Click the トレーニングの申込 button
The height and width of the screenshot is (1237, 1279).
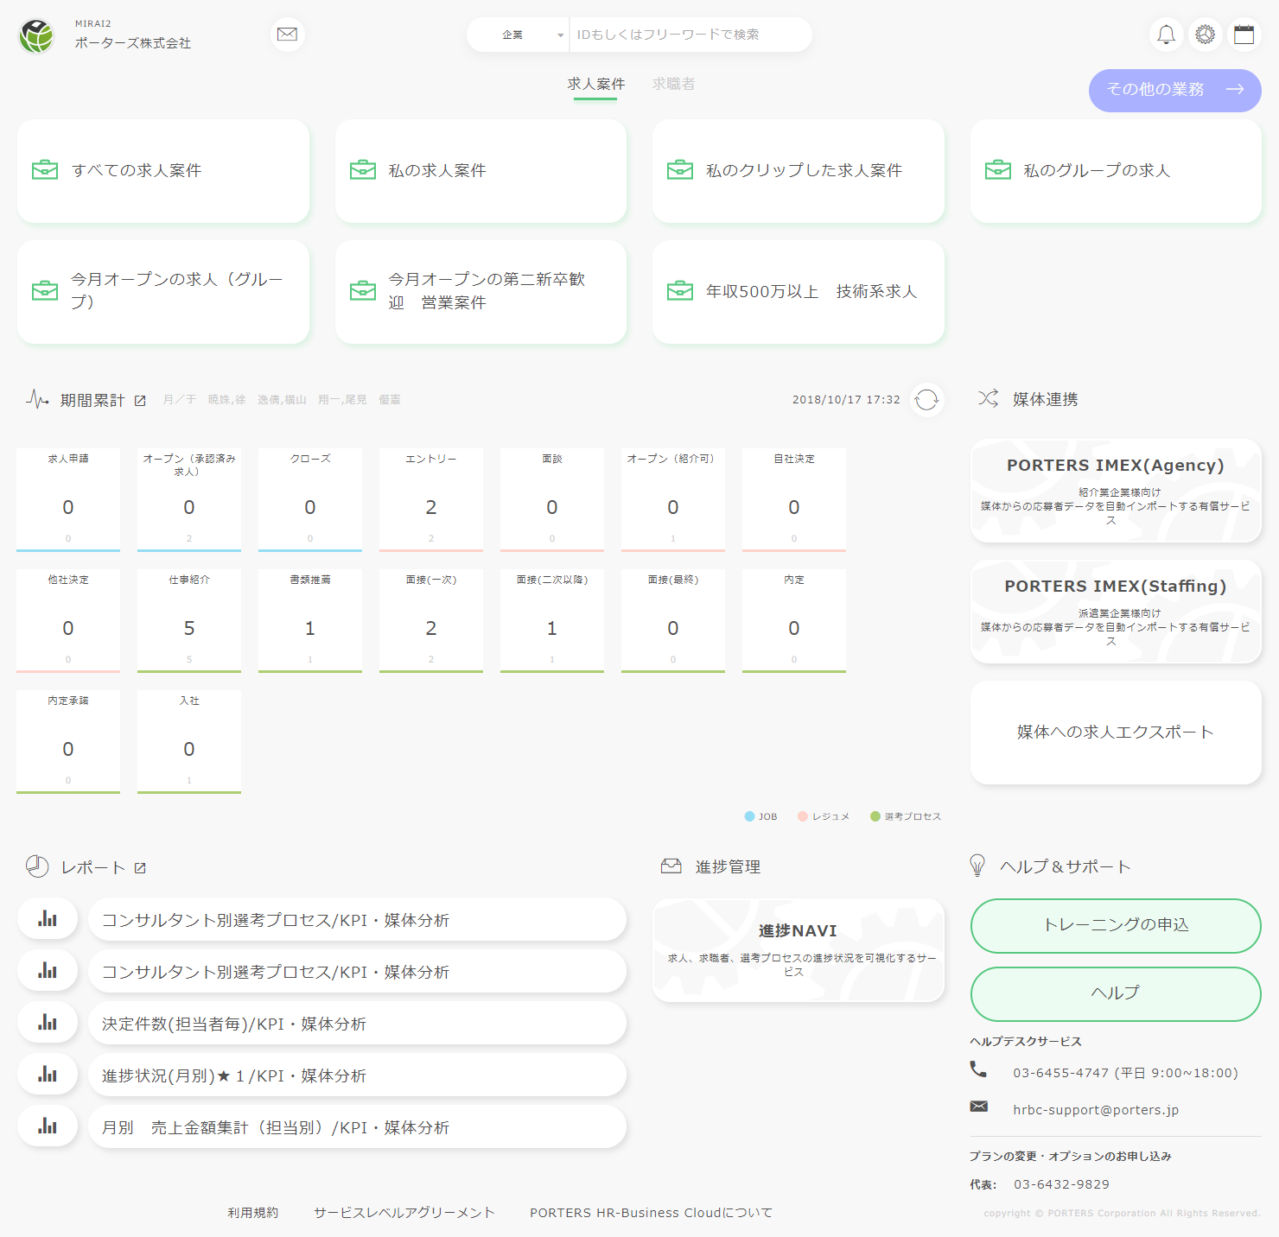coord(1116,925)
